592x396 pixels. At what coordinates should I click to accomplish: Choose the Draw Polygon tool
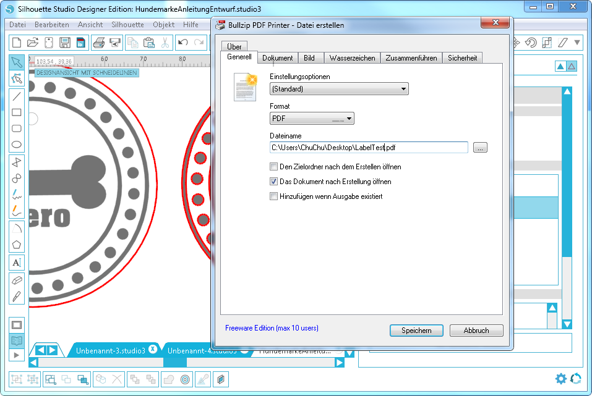click(17, 245)
